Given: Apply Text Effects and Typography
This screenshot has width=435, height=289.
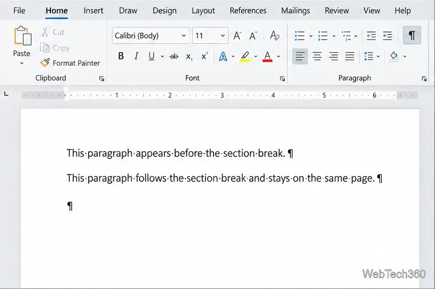Looking at the screenshot, I should [x=223, y=57].
